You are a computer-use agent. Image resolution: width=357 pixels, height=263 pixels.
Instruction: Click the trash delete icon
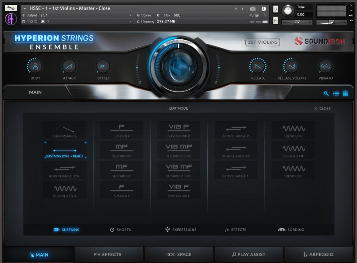[x=345, y=94]
